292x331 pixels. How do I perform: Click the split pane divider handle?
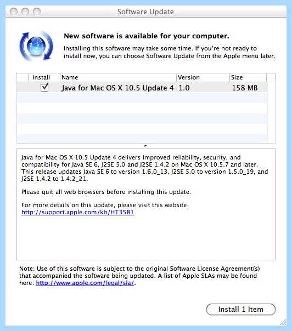pos(145,146)
